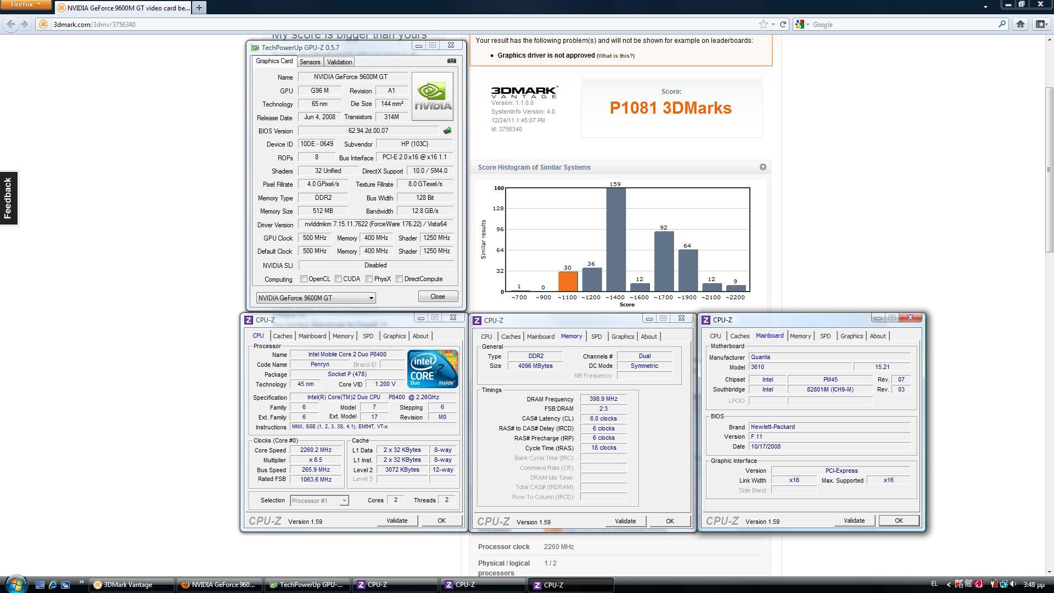Open About tab in the CPU CPU-Z window

pos(421,336)
